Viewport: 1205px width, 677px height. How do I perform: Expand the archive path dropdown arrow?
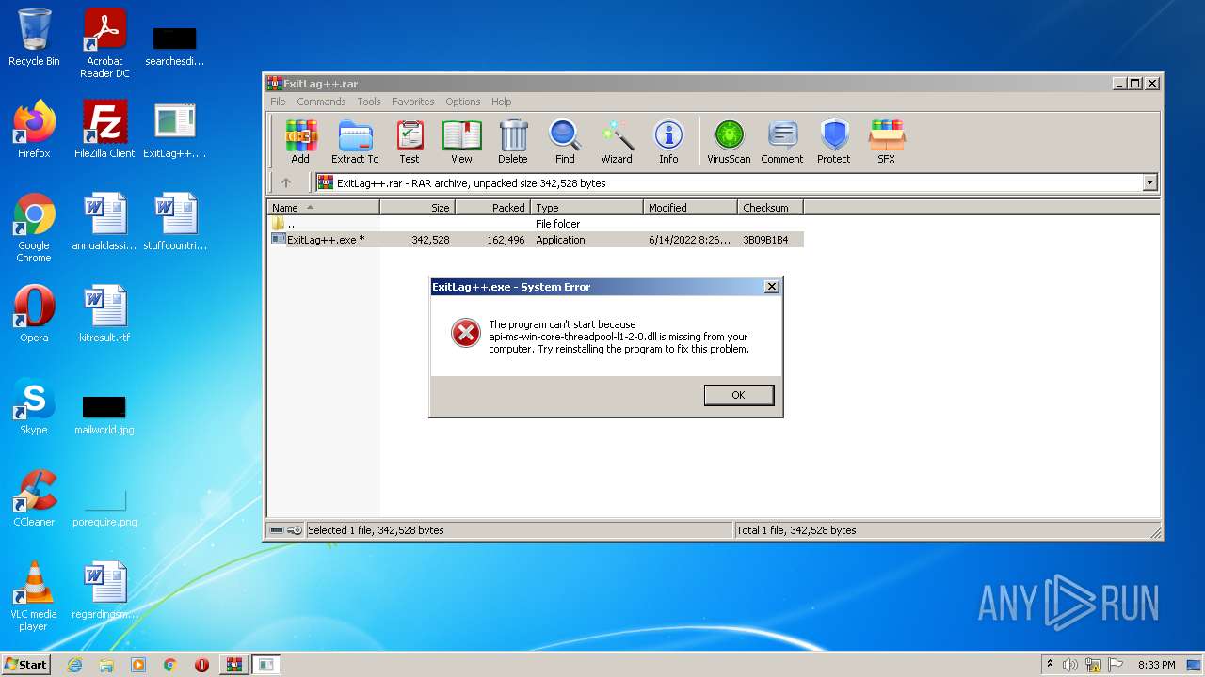coord(1149,183)
